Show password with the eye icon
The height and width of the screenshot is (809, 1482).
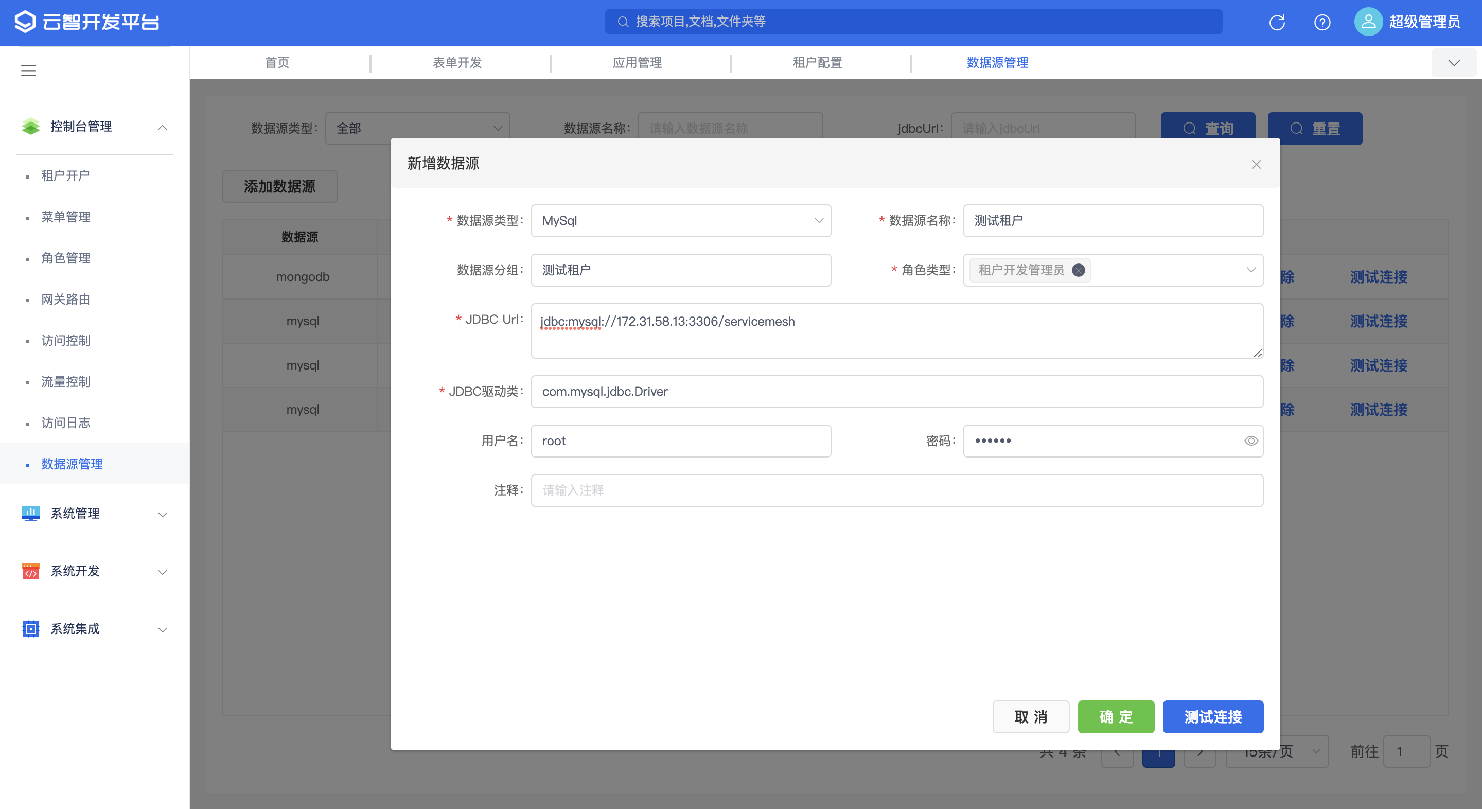pos(1251,441)
